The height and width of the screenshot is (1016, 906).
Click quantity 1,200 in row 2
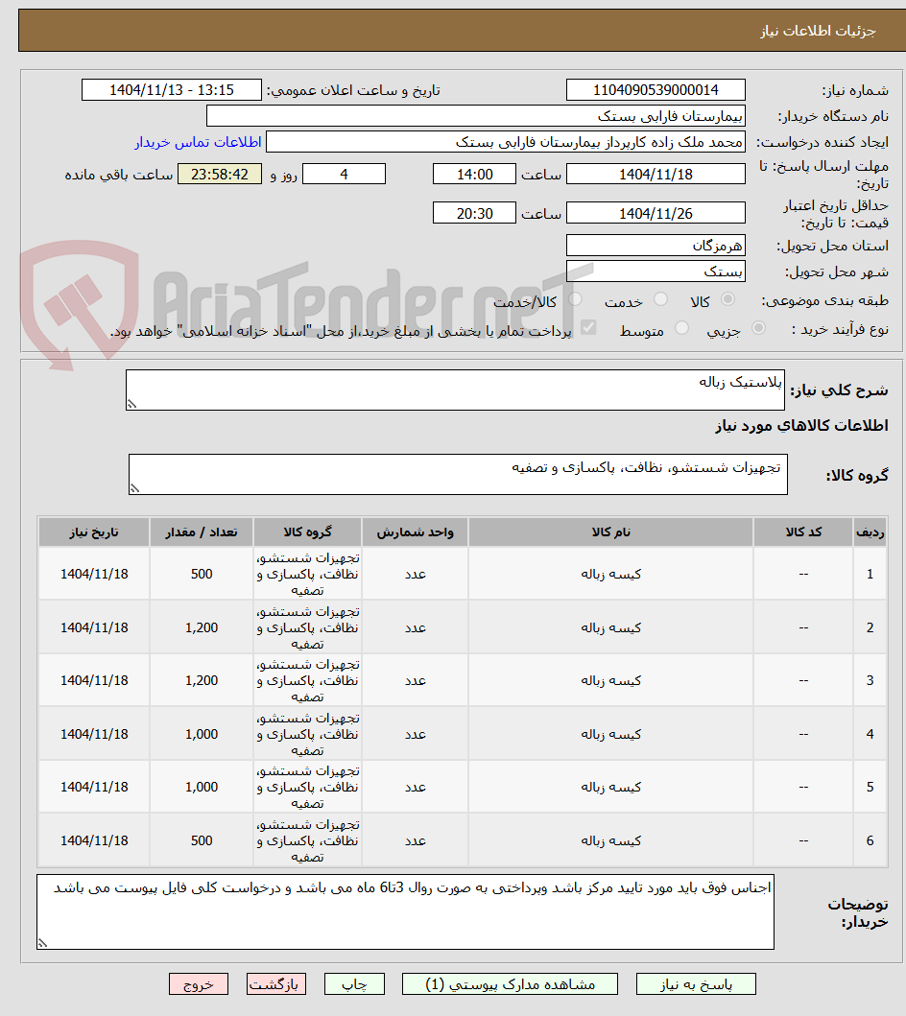(x=202, y=627)
